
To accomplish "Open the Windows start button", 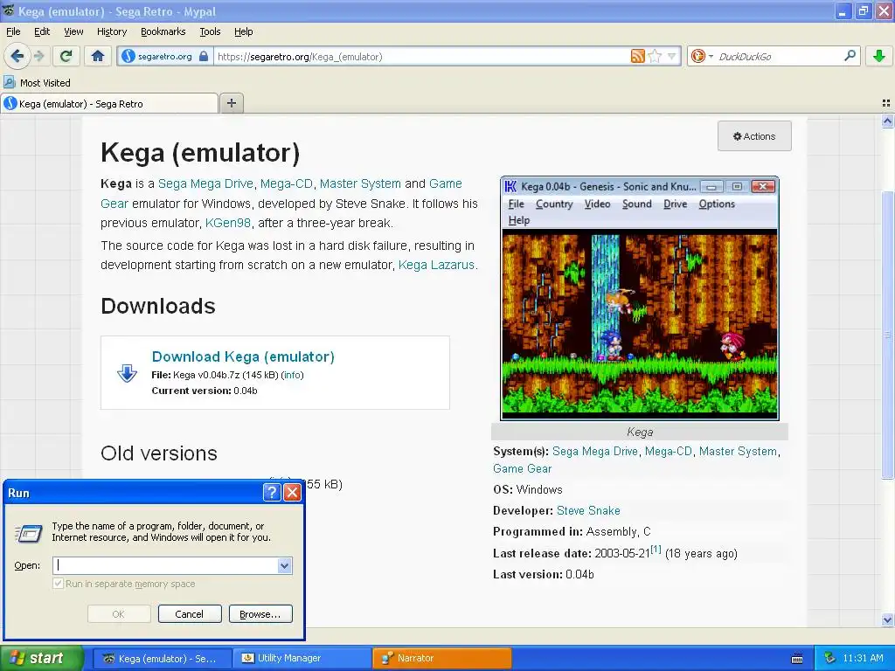I will 42,658.
